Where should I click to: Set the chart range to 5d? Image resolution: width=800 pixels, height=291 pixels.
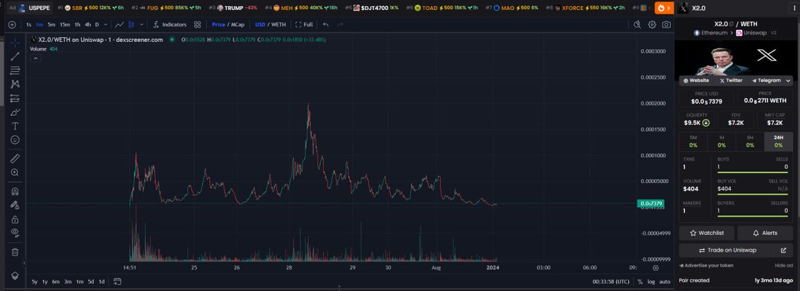pyautogui.click(x=91, y=282)
